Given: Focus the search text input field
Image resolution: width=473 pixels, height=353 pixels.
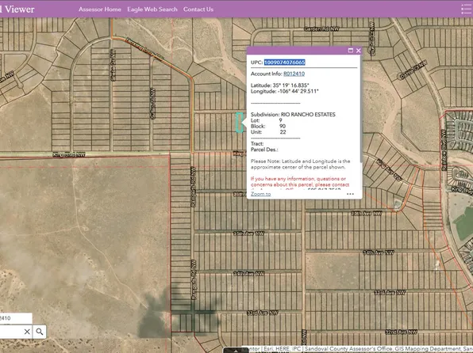Looking at the screenshot, I should [x=11, y=332].
